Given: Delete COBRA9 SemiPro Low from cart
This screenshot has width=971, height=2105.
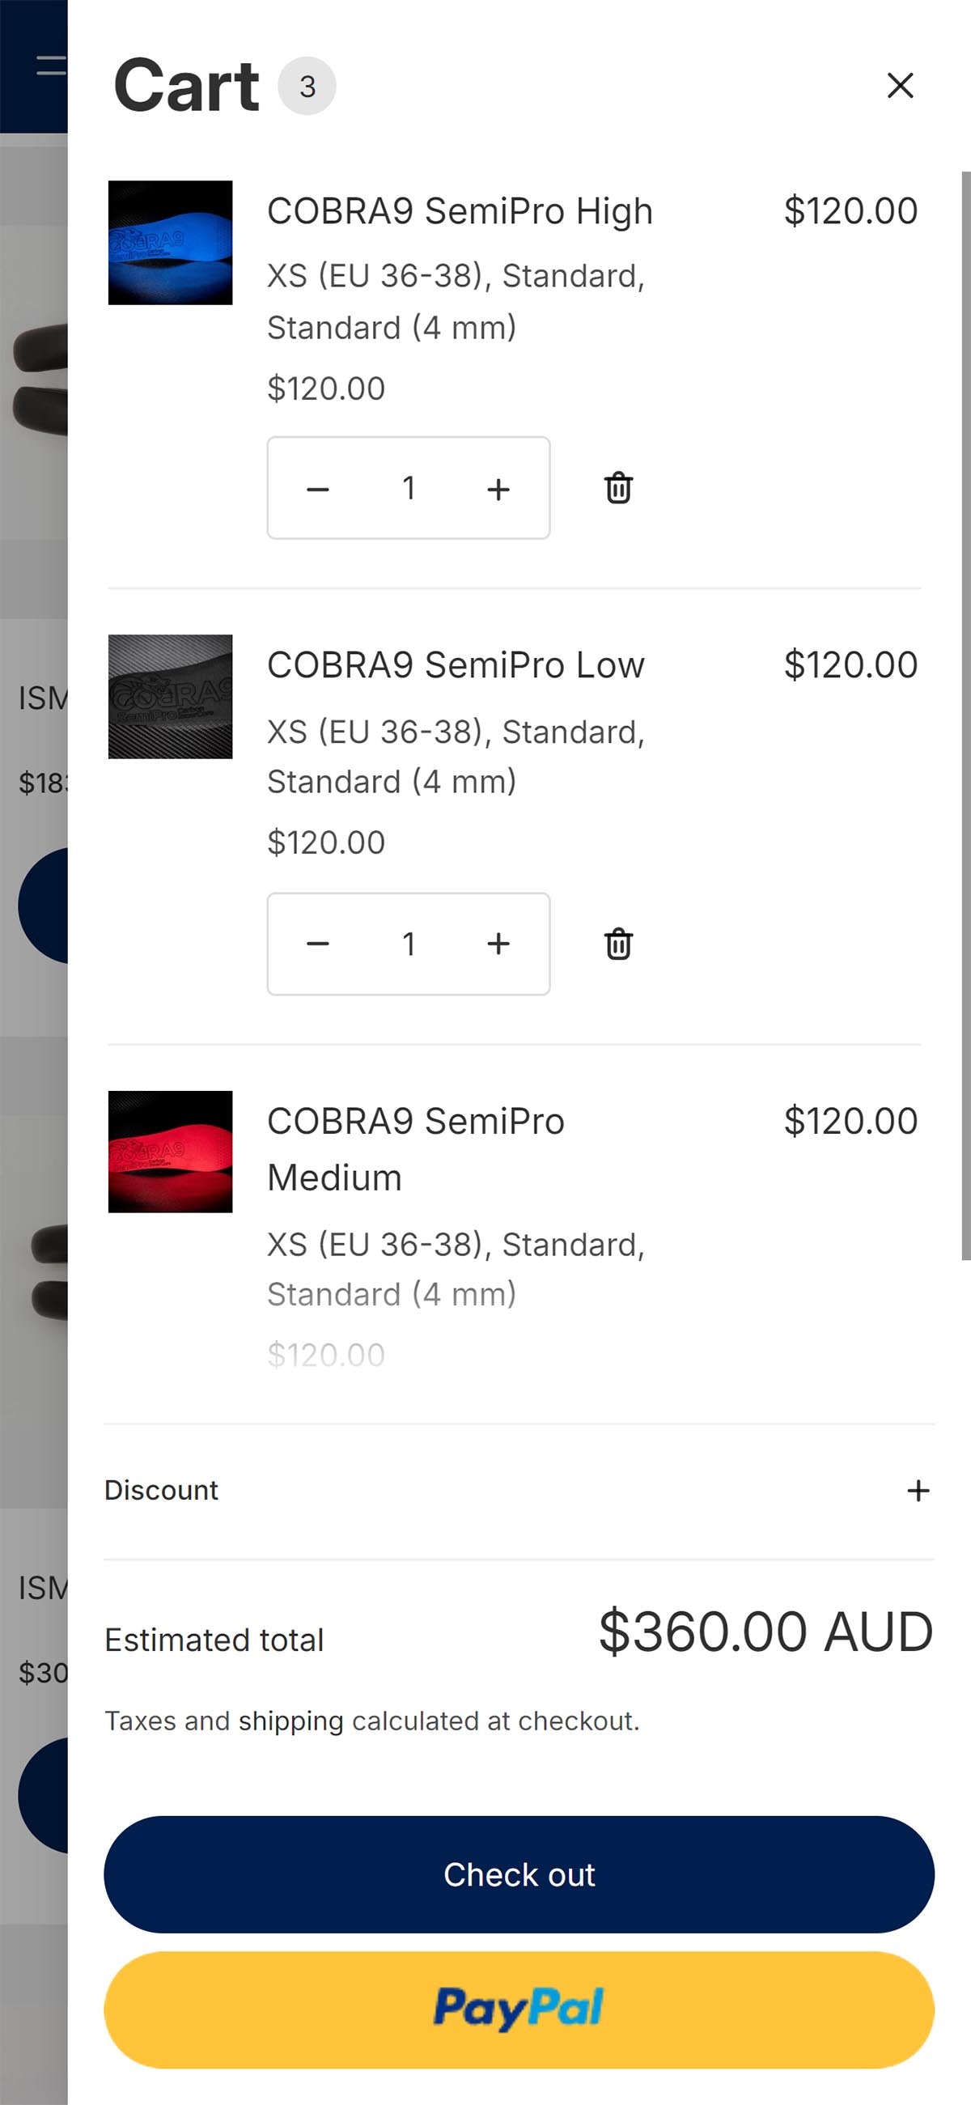Looking at the screenshot, I should 618,944.
